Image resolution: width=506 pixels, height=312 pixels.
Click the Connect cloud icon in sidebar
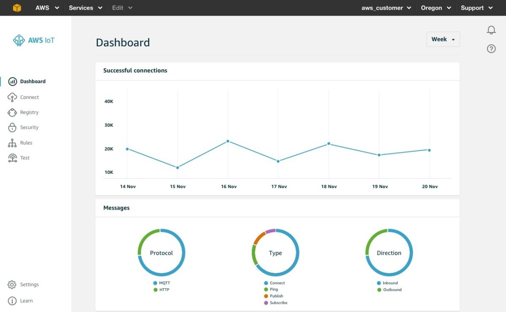(x=12, y=97)
